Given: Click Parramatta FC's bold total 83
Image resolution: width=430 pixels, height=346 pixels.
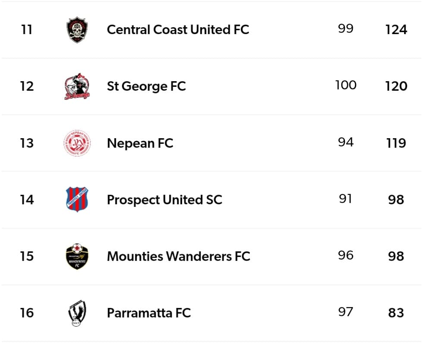Looking at the screenshot, I should point(396,313).
